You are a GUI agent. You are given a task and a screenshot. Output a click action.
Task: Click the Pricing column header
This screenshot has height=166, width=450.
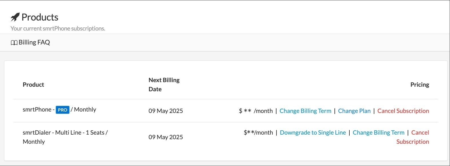(x=419, y=85)
